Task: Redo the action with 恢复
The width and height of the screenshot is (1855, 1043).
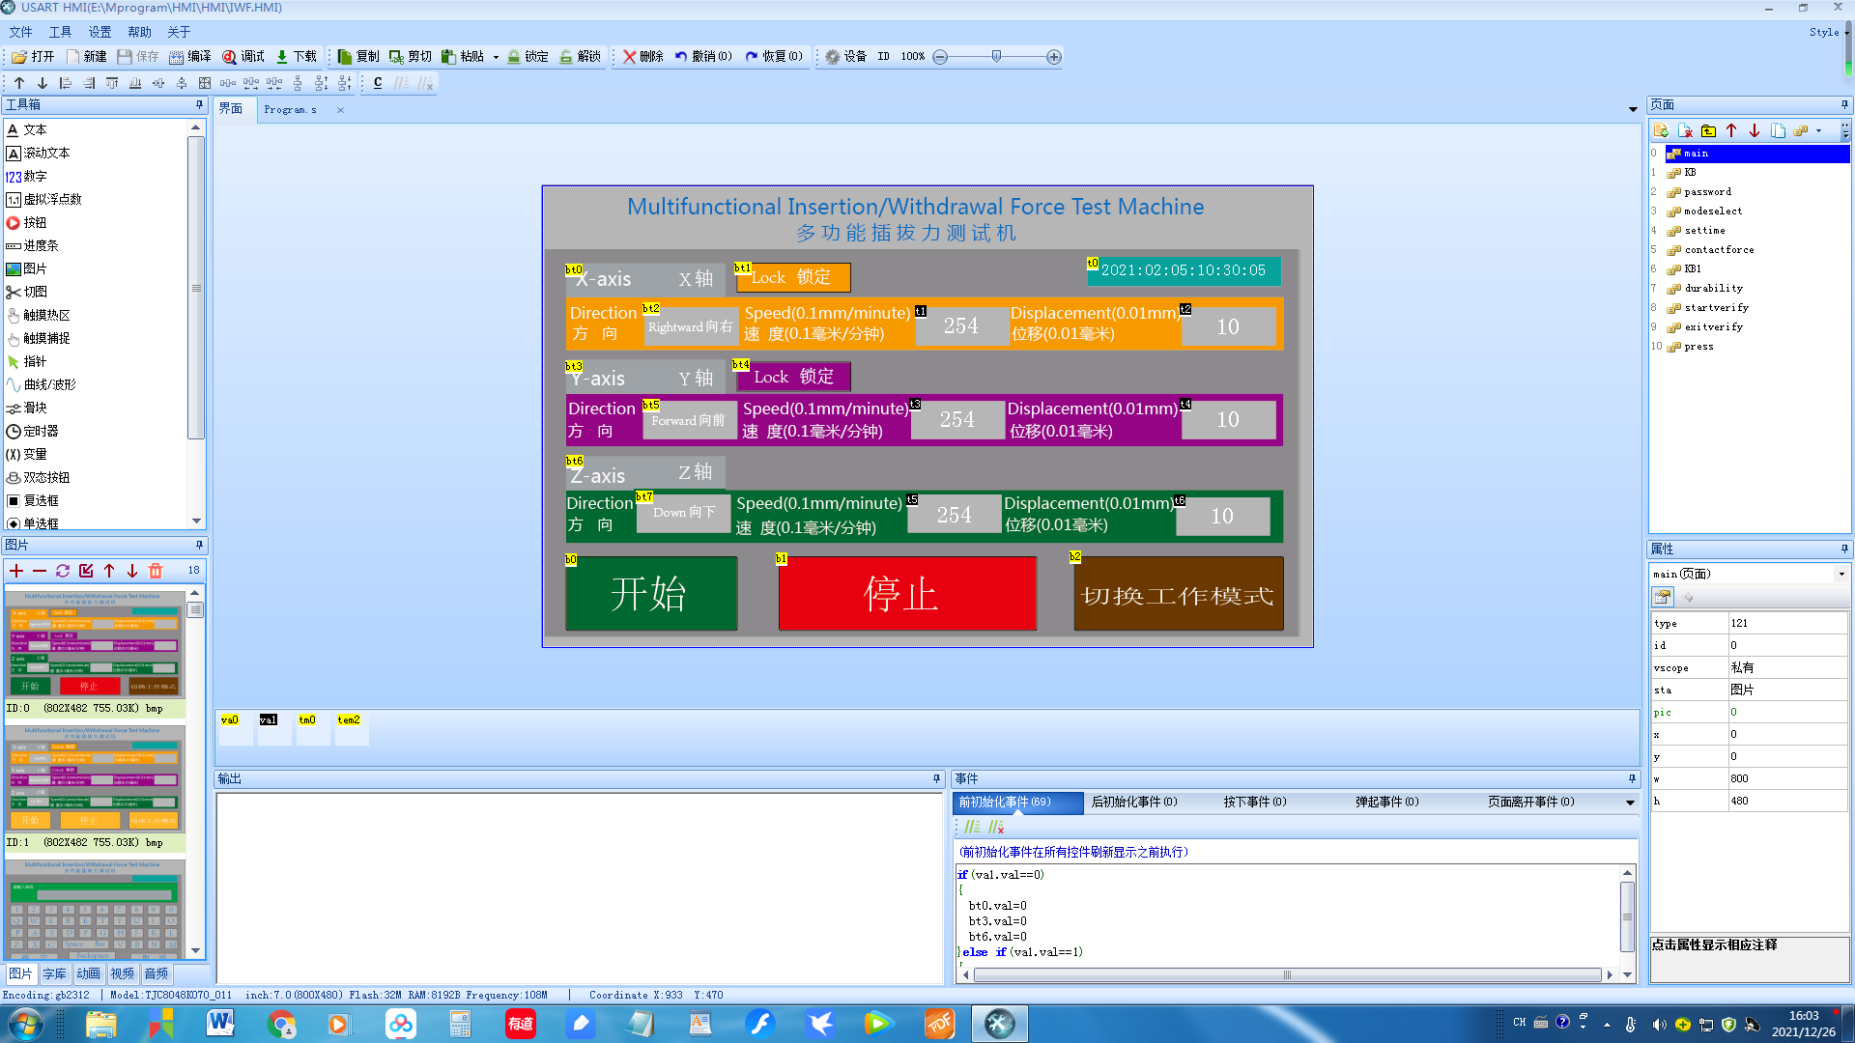Action: tap(774, 57)
